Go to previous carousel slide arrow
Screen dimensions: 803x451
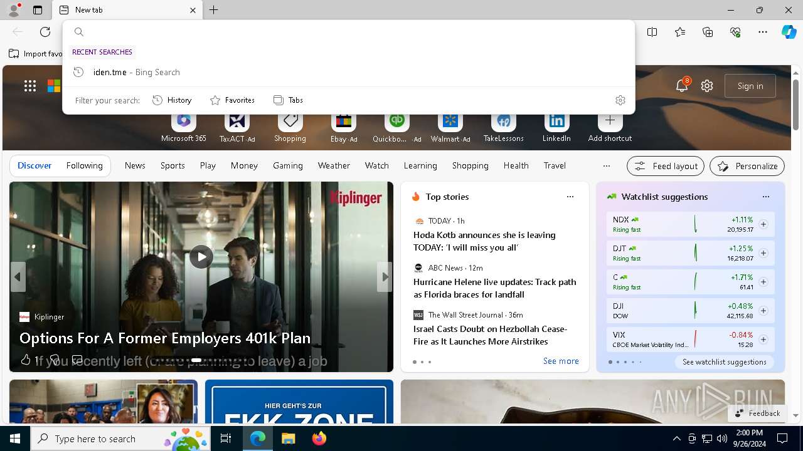(x=18, y=277)
